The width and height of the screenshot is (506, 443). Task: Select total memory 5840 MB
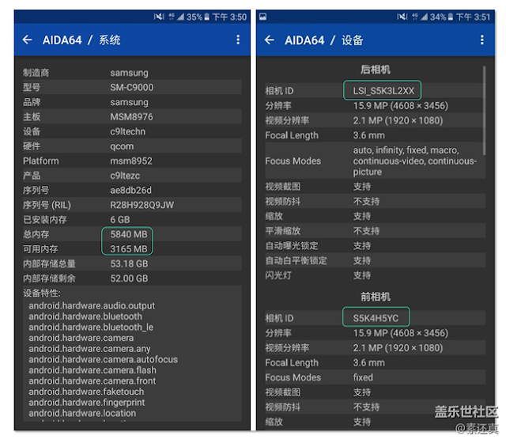click(129, 234)
